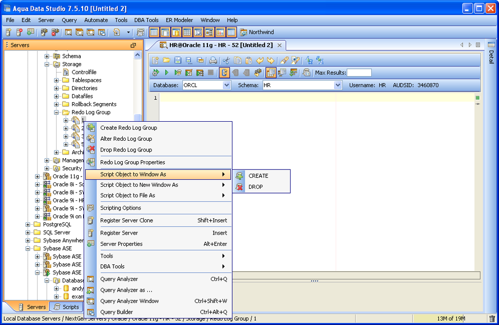Click the printer-list icon beside Max Results
This screenshot has height=325, width=499.
tap(306, 73)
